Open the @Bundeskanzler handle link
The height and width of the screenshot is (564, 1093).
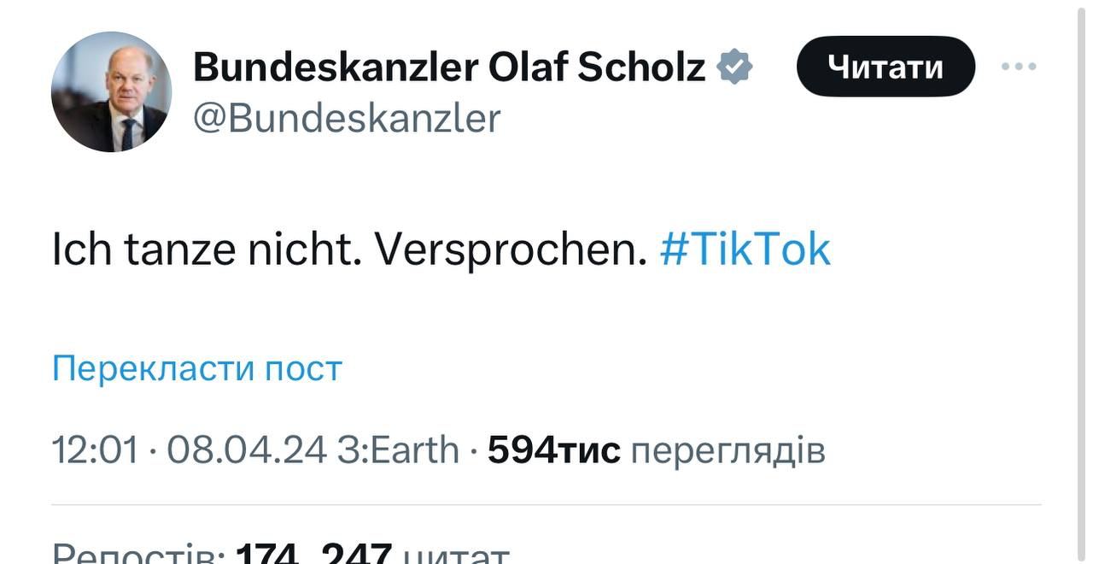[347, 118]
